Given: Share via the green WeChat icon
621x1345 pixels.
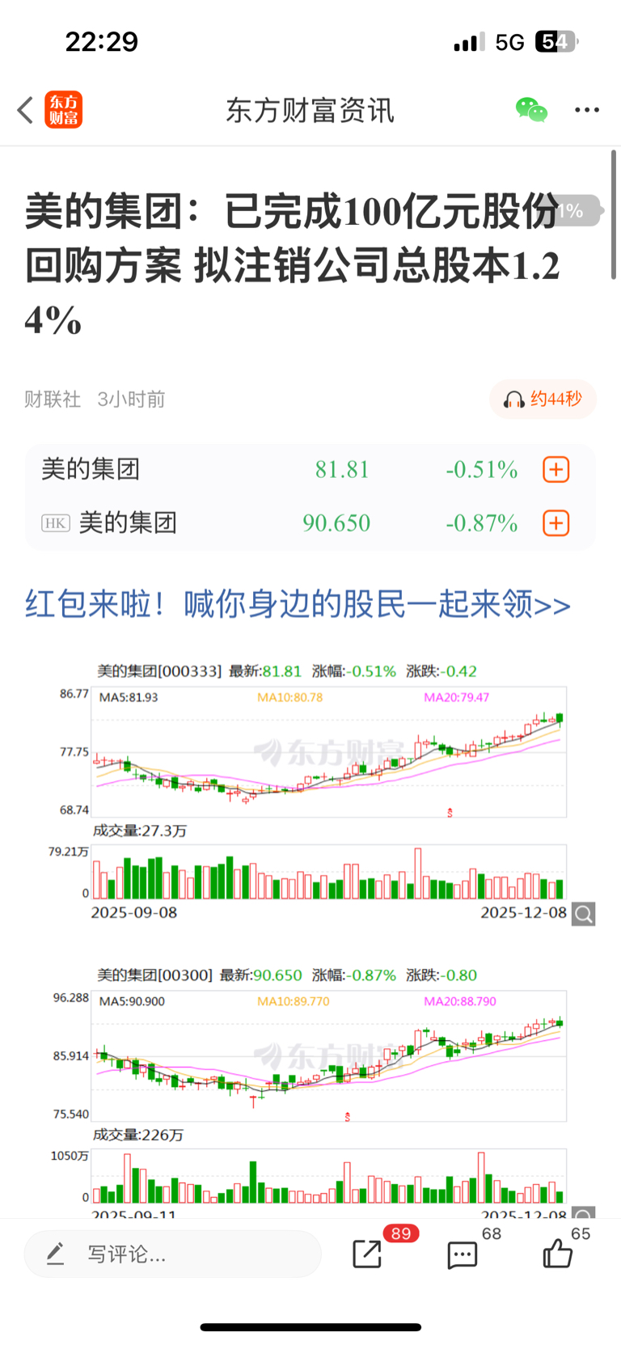Looking at the screenshot, I should [531, 109].
